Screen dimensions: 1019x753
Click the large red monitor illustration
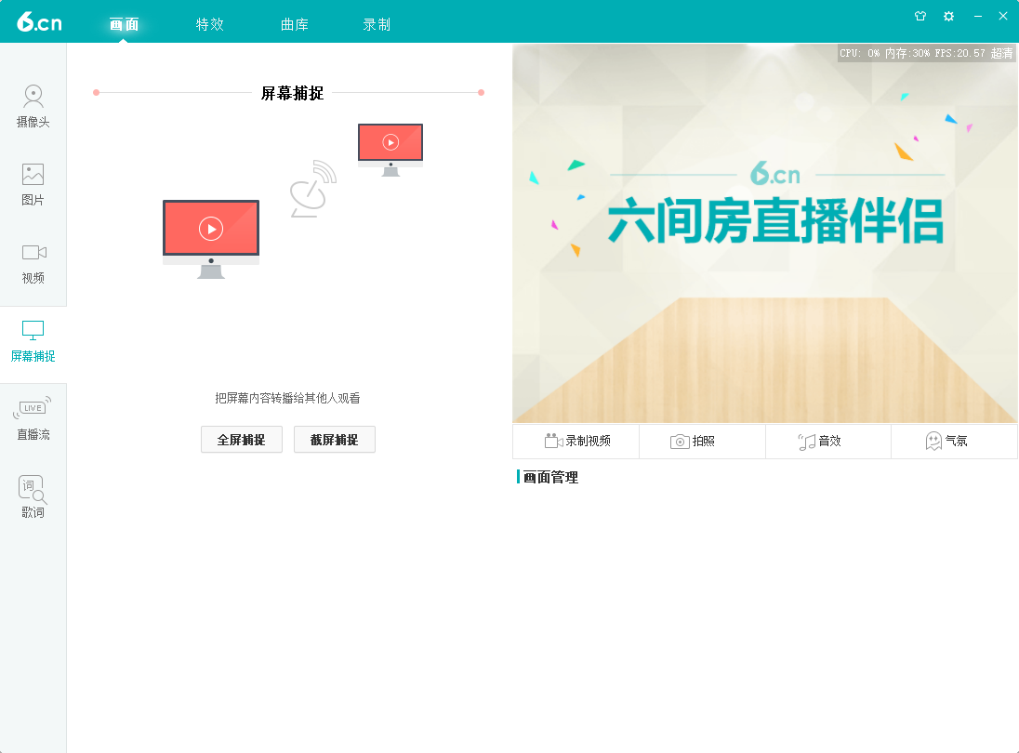pyautogui.click(x=211, y=239)
